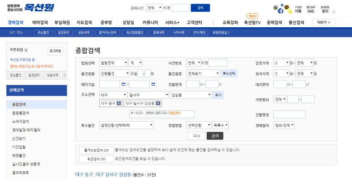Open the start-date calendar picker for 매각기일
352x179 pixels.
(123, 84)
